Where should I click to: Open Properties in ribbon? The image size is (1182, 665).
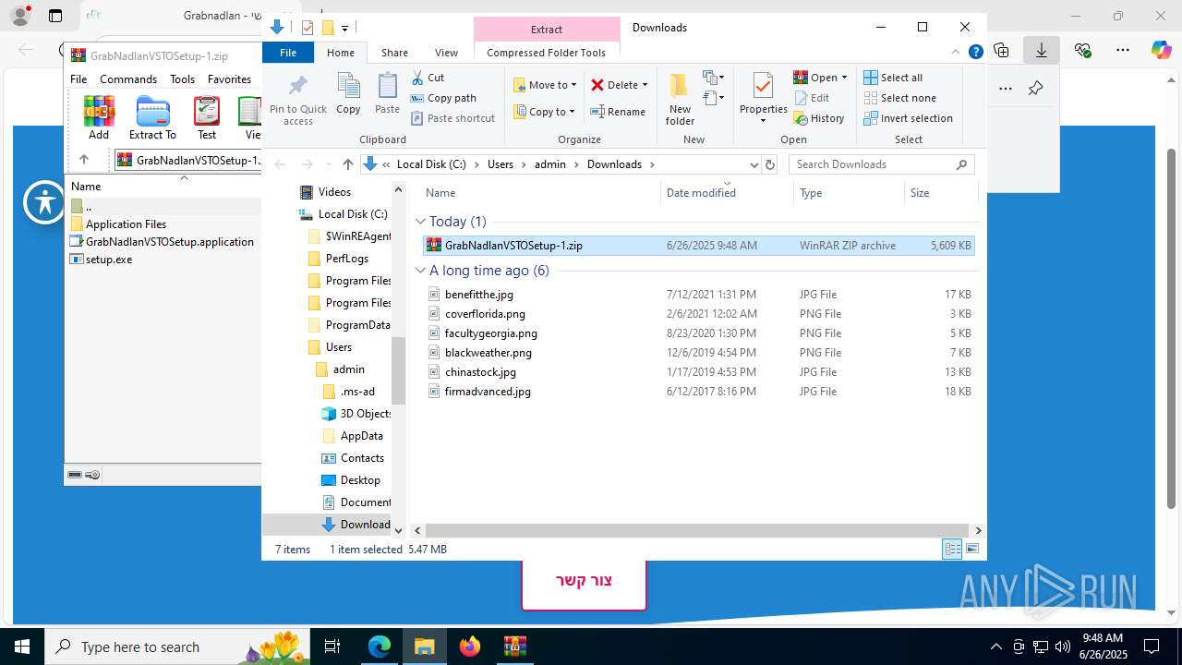click(x=763, y=99)
